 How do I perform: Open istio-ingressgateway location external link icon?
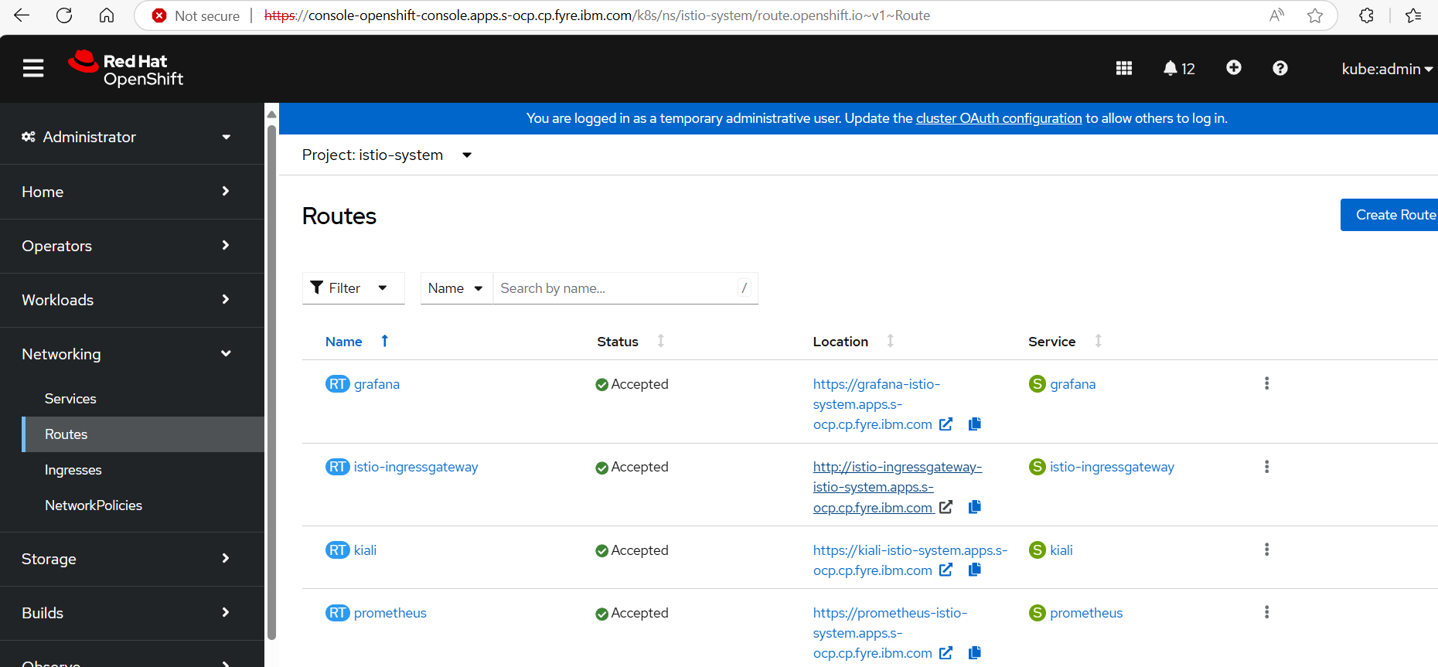tap(946, 507)
